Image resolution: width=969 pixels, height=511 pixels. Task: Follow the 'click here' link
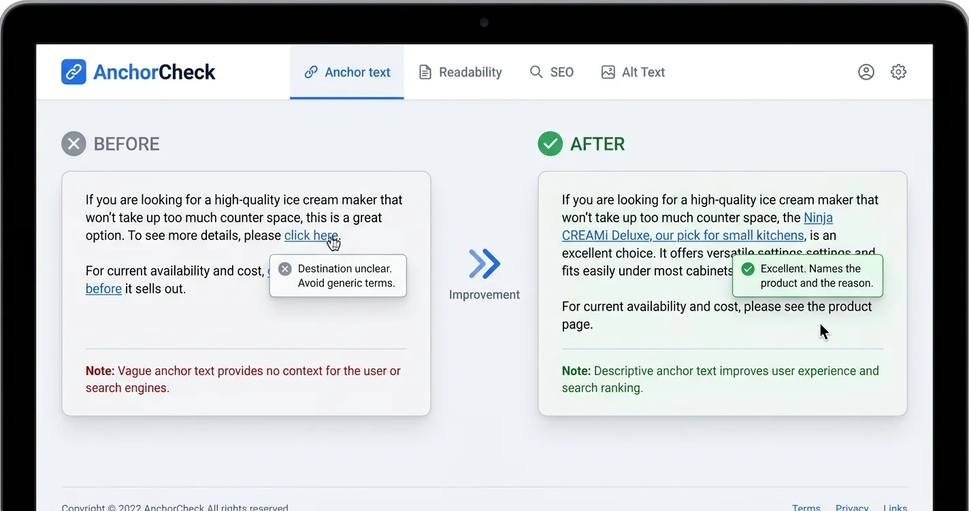coord(311,236)
